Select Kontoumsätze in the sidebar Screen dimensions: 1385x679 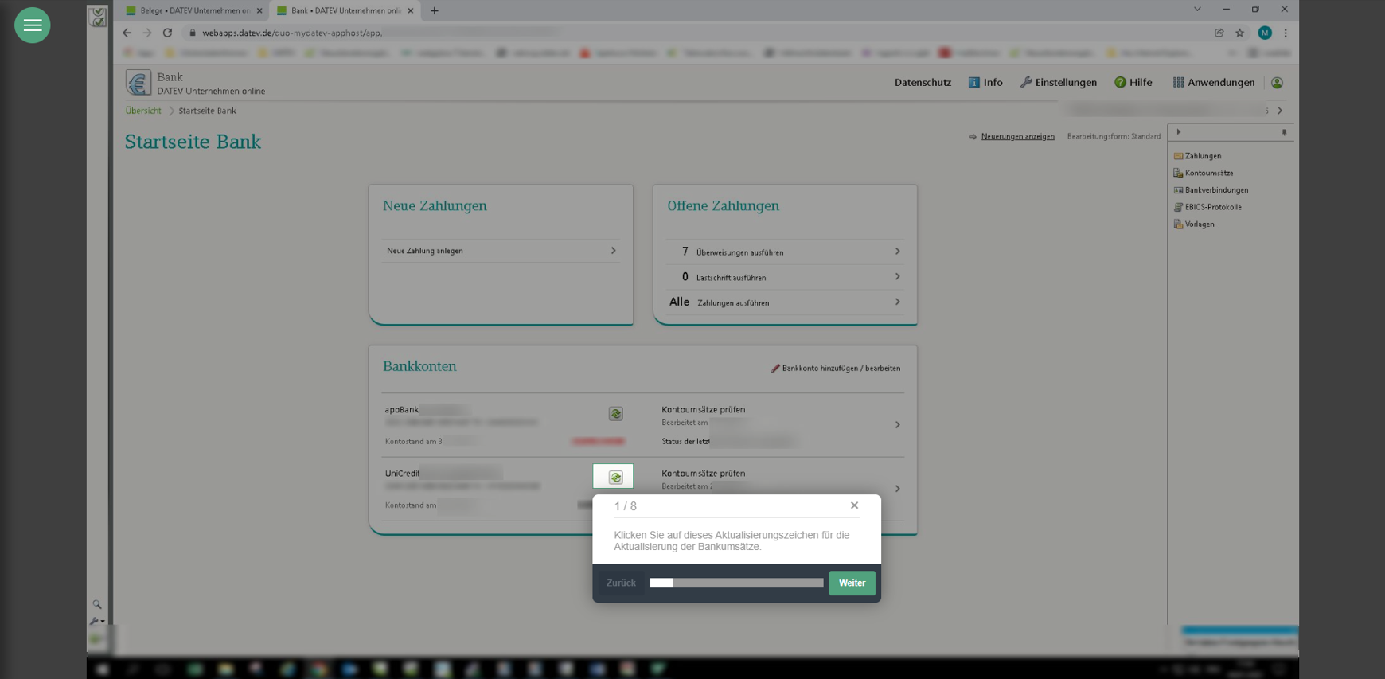(1208, 174)
